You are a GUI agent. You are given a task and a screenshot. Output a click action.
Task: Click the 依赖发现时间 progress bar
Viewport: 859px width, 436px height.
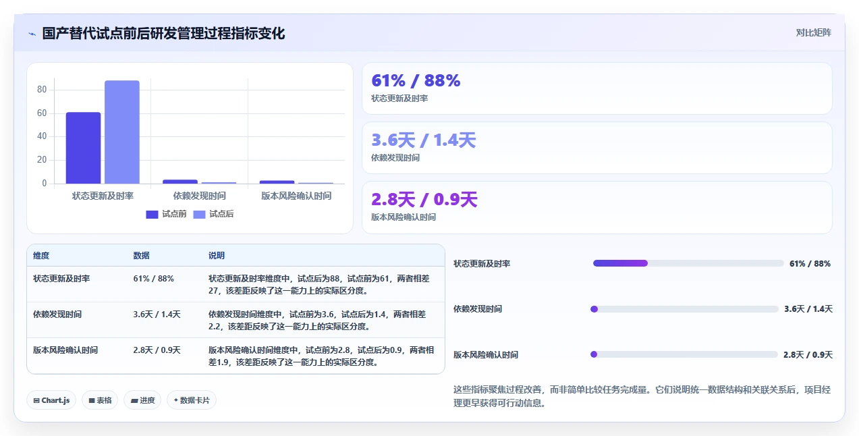[684, 309]
